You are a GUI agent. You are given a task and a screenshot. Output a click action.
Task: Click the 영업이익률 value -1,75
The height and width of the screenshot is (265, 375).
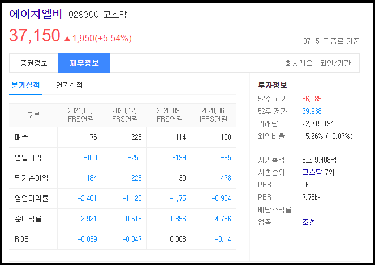coord(178,198)
